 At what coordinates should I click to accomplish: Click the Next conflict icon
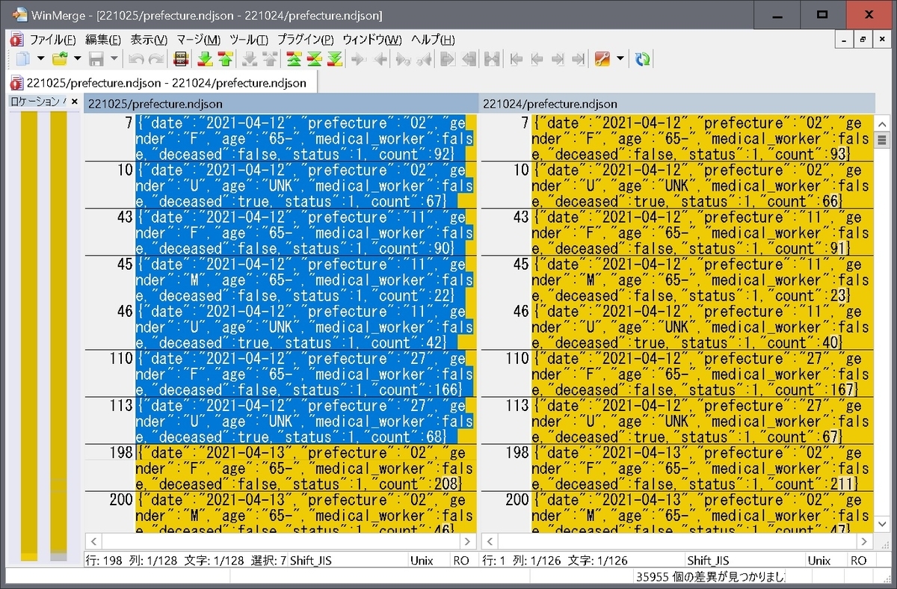click(x=249, y=59)
